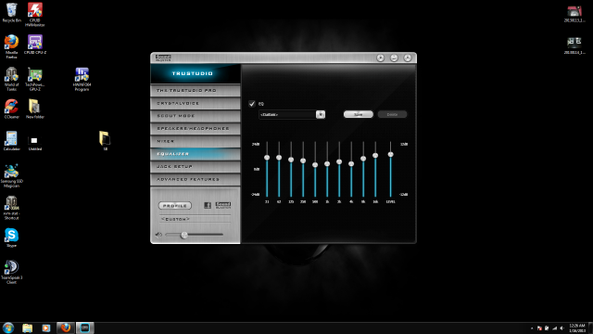Image resolution: width=593 pixels, height=334 pixels.
Task: Click the 125 Hz band slider knob
Action: pos(291,160)
